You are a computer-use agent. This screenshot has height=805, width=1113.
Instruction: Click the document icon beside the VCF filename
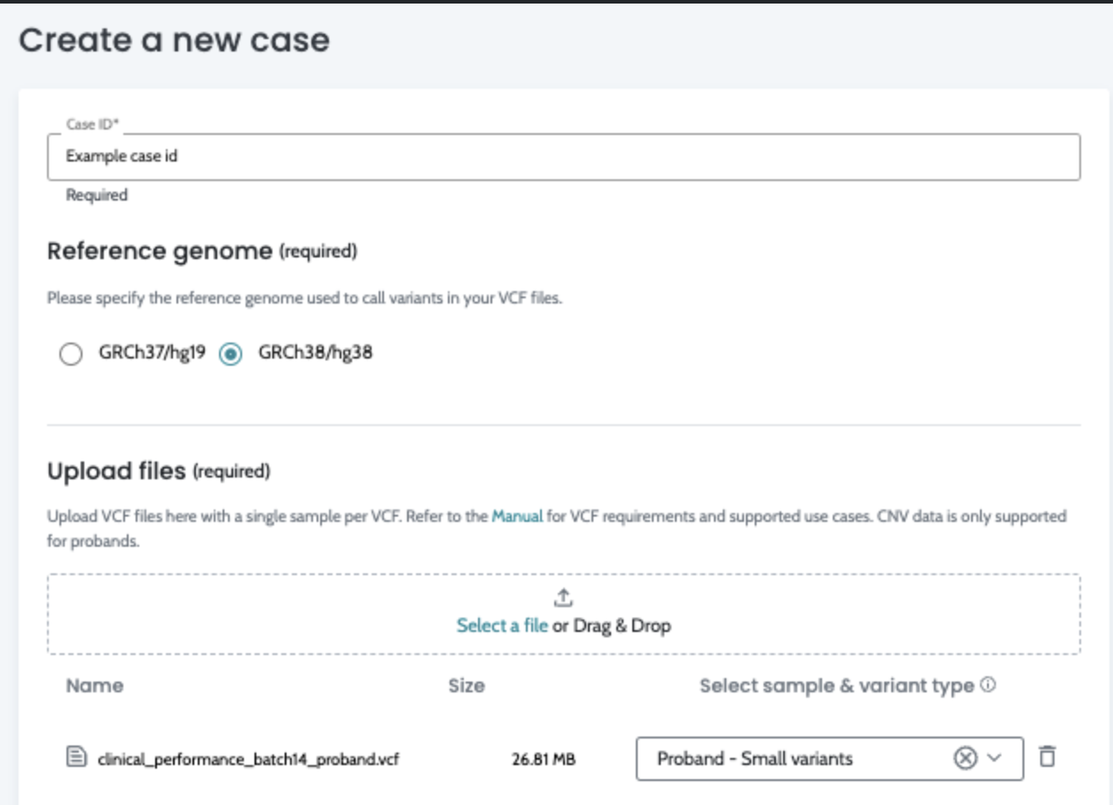click(77, 758)
